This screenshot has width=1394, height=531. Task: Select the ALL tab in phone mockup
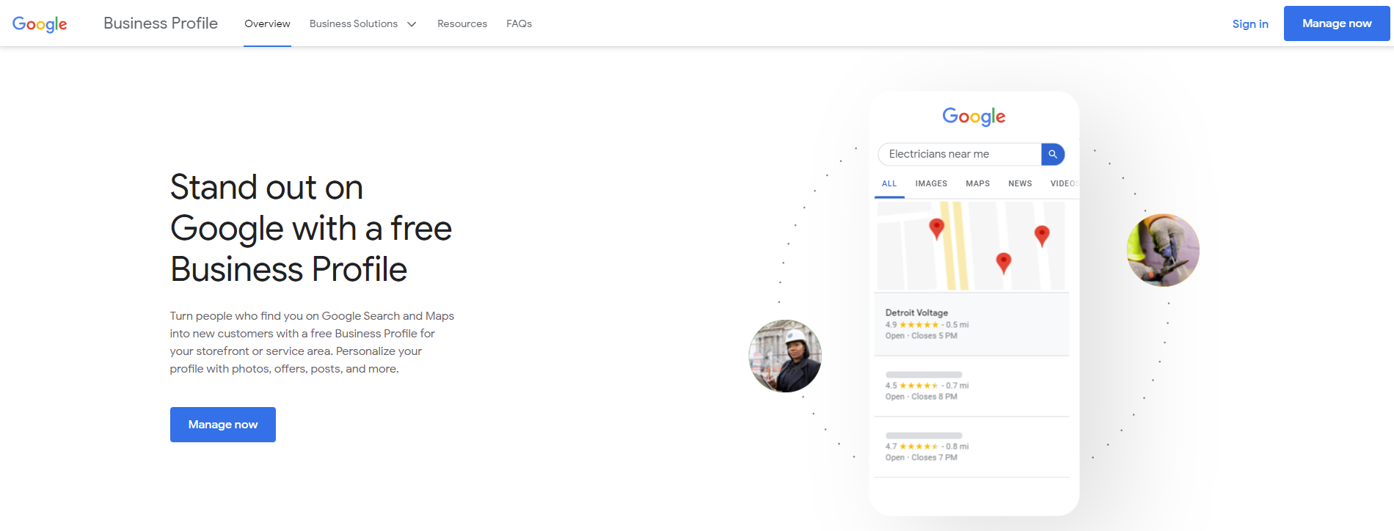889,183
